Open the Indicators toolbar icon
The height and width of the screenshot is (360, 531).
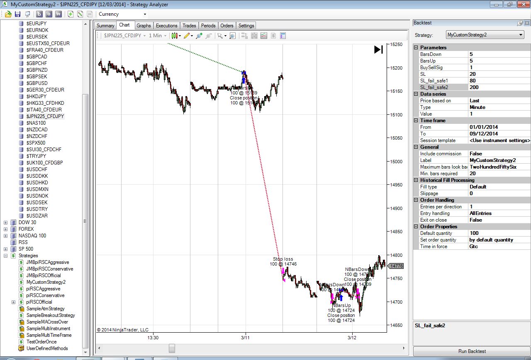(x=264, y=36)
